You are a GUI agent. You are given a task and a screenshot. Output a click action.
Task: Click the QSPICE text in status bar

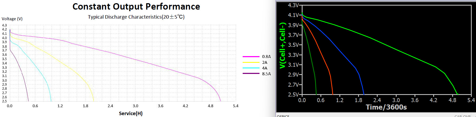tap(283, 116)
